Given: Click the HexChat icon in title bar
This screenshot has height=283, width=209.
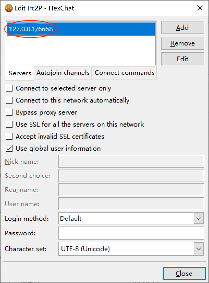Looking at the screenshot, I should click(x=9, y=8).
